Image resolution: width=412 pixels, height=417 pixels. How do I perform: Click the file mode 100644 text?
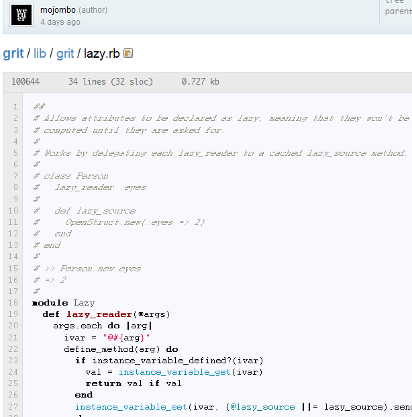click(x=25, y=81)
